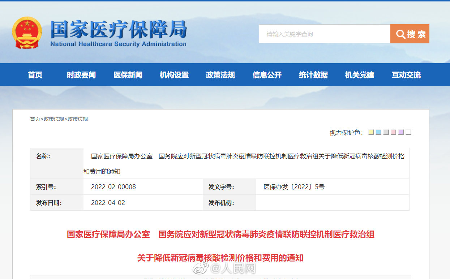
Task: Open the 医保新闻 section
Action: (128, 75)
